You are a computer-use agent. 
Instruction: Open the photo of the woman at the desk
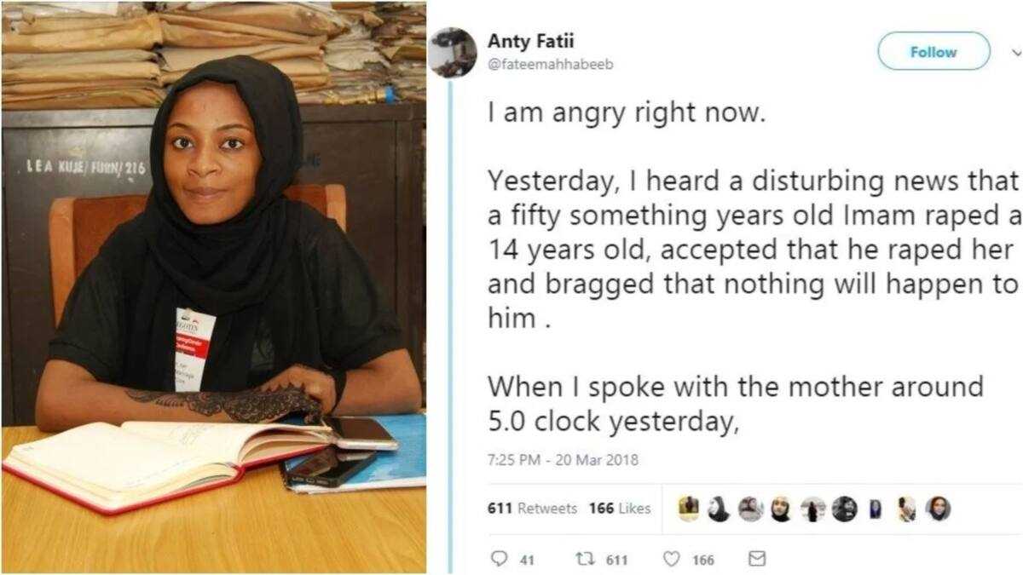(213, 287)
